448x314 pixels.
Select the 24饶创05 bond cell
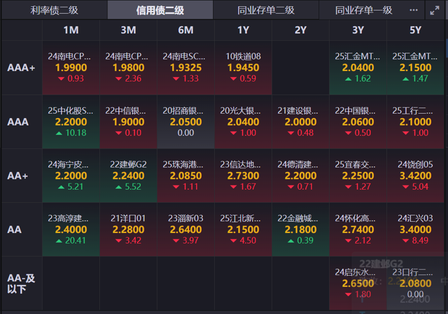pyautogui.click(x=415, y=175)
